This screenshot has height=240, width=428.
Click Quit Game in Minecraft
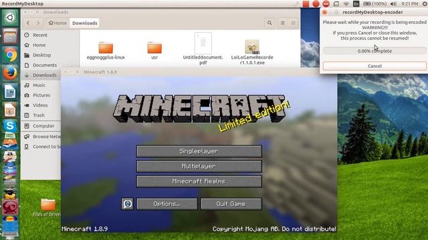point(231,204)
